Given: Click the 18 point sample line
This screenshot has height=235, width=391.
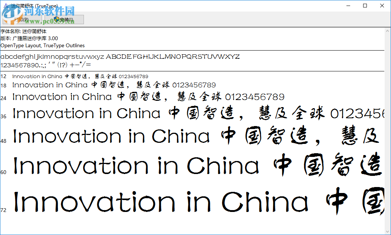Looking at the screenshot, I should 114,85.
